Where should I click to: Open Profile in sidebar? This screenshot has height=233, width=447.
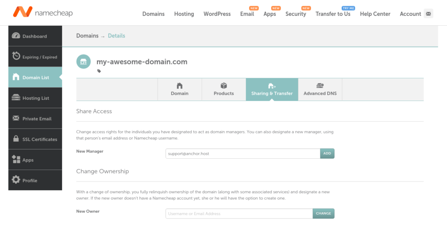[35, 180]
